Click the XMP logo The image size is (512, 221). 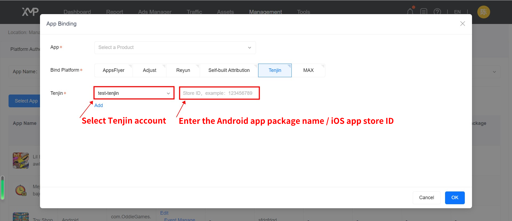[30, 12]
